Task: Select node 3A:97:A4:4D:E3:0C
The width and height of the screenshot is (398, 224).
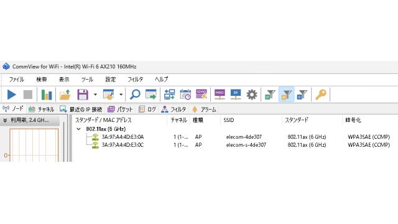Action: click(x=123, y=145)
